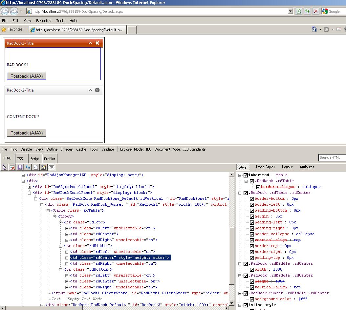Collapse the tr rdMiddle tree node

[x=61, y=246]
